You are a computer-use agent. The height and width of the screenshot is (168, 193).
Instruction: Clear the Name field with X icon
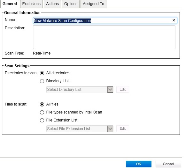pos(174,20)
